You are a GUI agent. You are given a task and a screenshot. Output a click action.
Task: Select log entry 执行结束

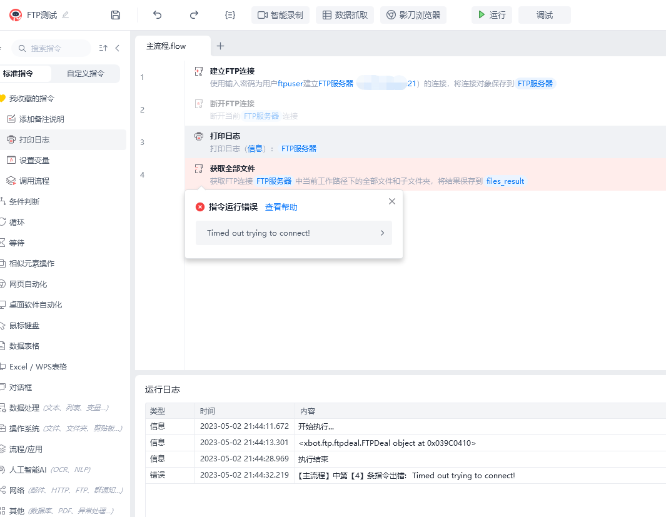[313, 459]
